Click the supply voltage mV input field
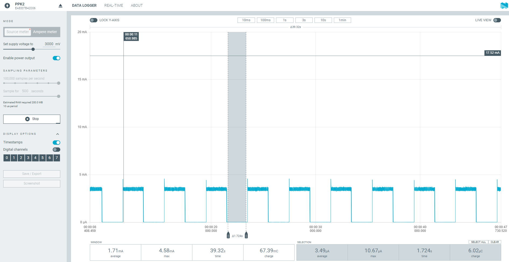The height and width of the screenshot is (262, 509). 49,44
